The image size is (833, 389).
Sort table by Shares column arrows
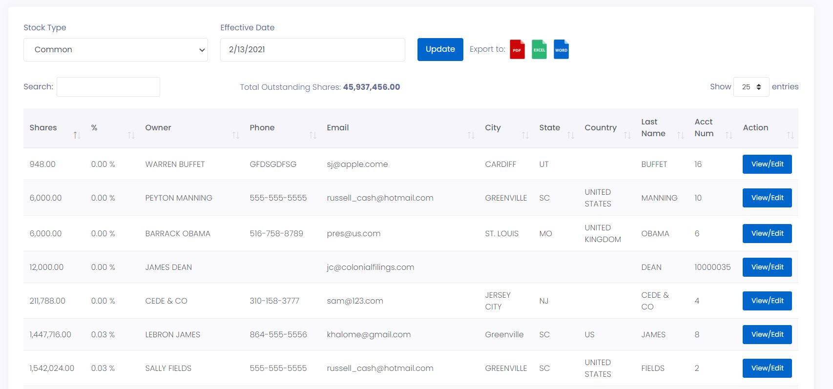pos(77,135)
